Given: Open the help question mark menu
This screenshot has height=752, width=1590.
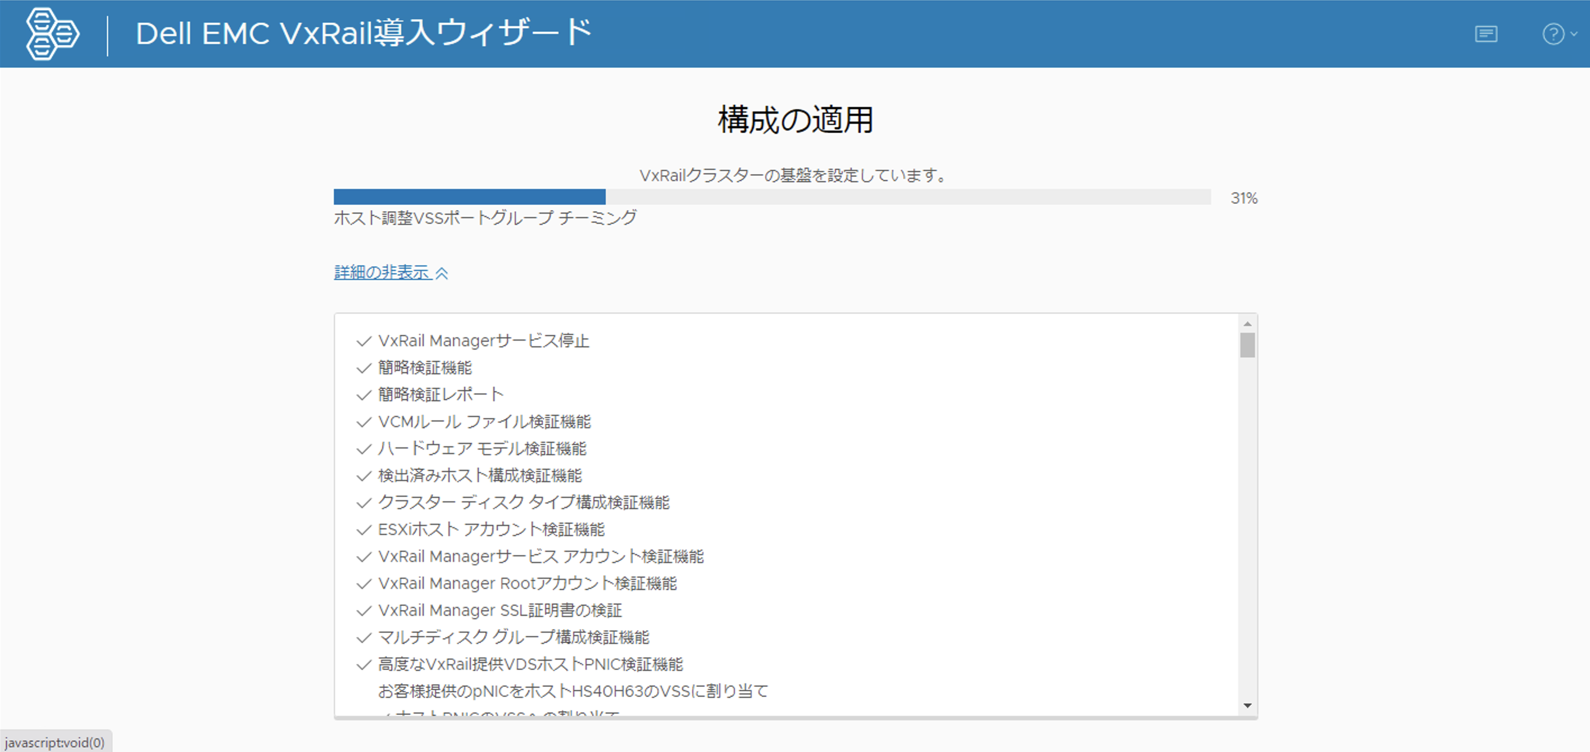Looking at the screenshot, I should [1553, 34].
